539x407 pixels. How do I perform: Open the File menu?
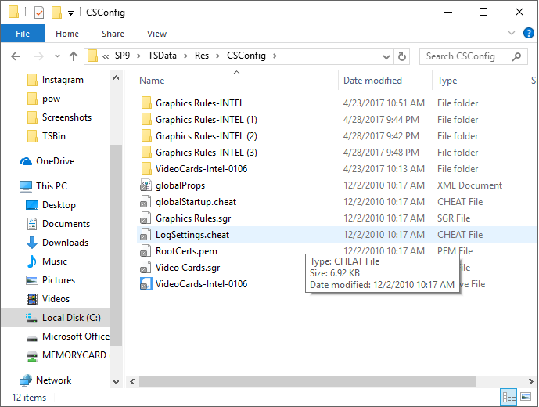coord(23,34)
